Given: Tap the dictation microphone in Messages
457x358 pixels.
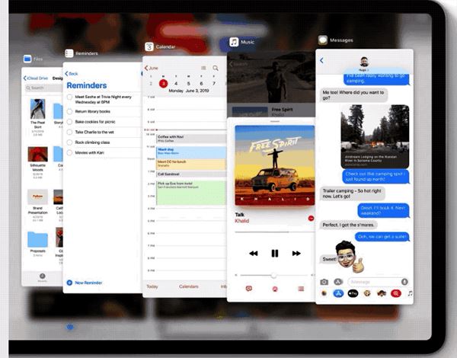Looking at the screenshot, I should coord(404,282).
